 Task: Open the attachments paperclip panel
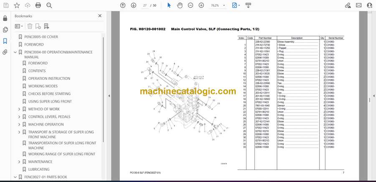tap(5, 52)
